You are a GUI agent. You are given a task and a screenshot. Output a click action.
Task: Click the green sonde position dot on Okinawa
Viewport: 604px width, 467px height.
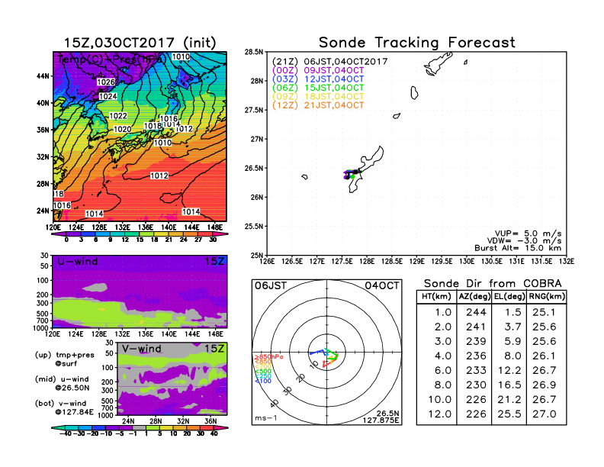(353, 177)
